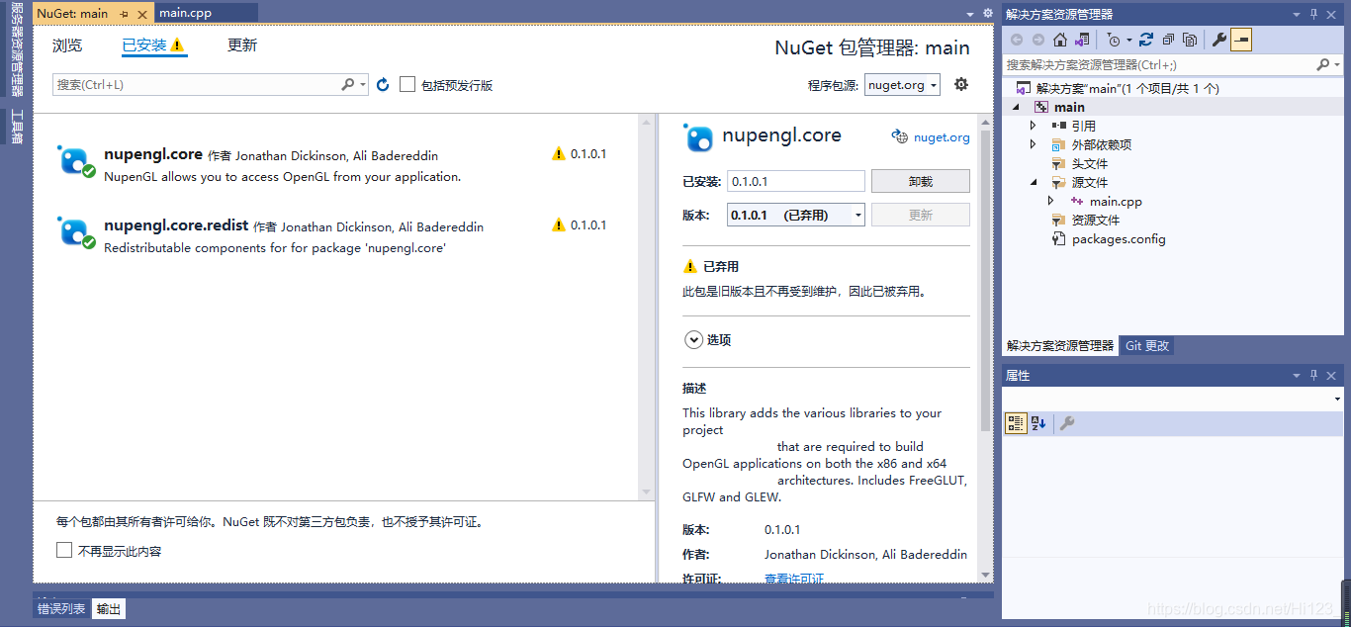Click the Uninstall (卸载) button
Image resolution: width=1351 pixels, height=627 pixels.
tap(921, 182)
